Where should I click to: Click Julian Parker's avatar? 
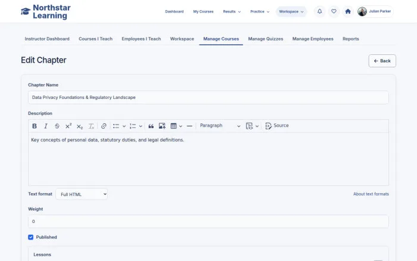coord(362,11)
